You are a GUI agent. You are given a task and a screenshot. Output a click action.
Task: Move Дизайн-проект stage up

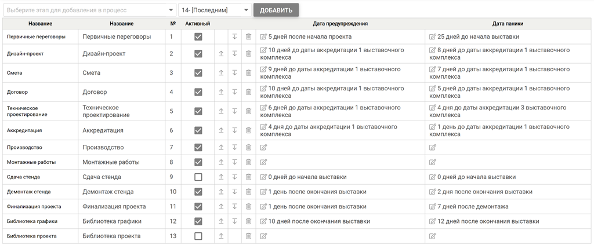pos(221,54)
